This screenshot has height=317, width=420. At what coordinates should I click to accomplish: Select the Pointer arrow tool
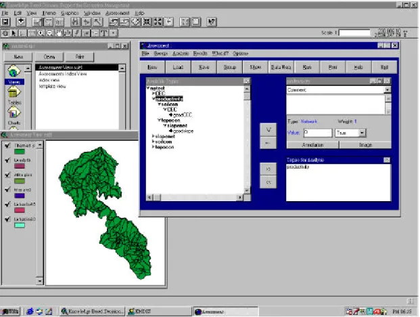[14, 33]
